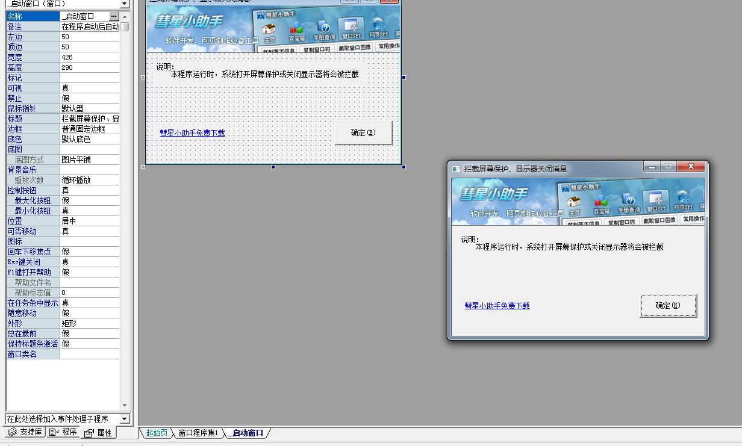
Task: Select the 标题 property row
Action: (x=63, y=119)
